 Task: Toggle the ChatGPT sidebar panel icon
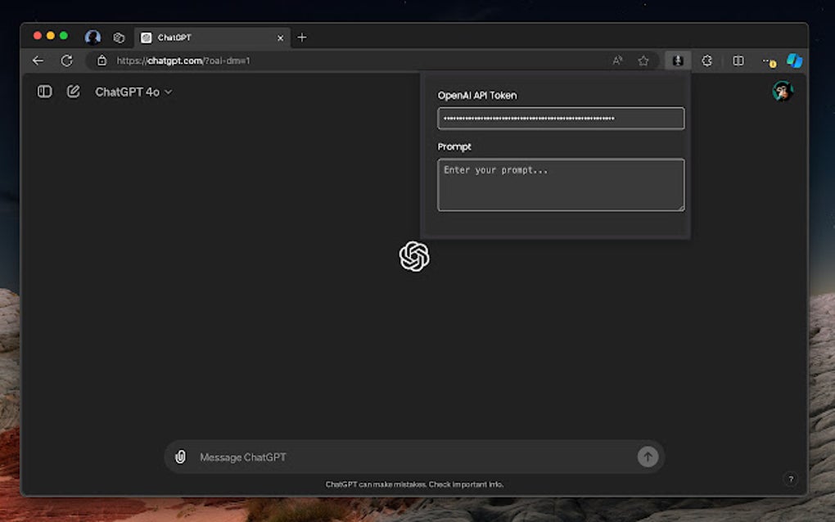[45, 92]
